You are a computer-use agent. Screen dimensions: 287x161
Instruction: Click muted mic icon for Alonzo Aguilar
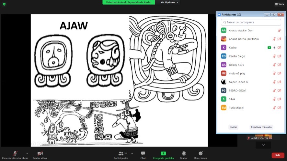coord(279,30)
